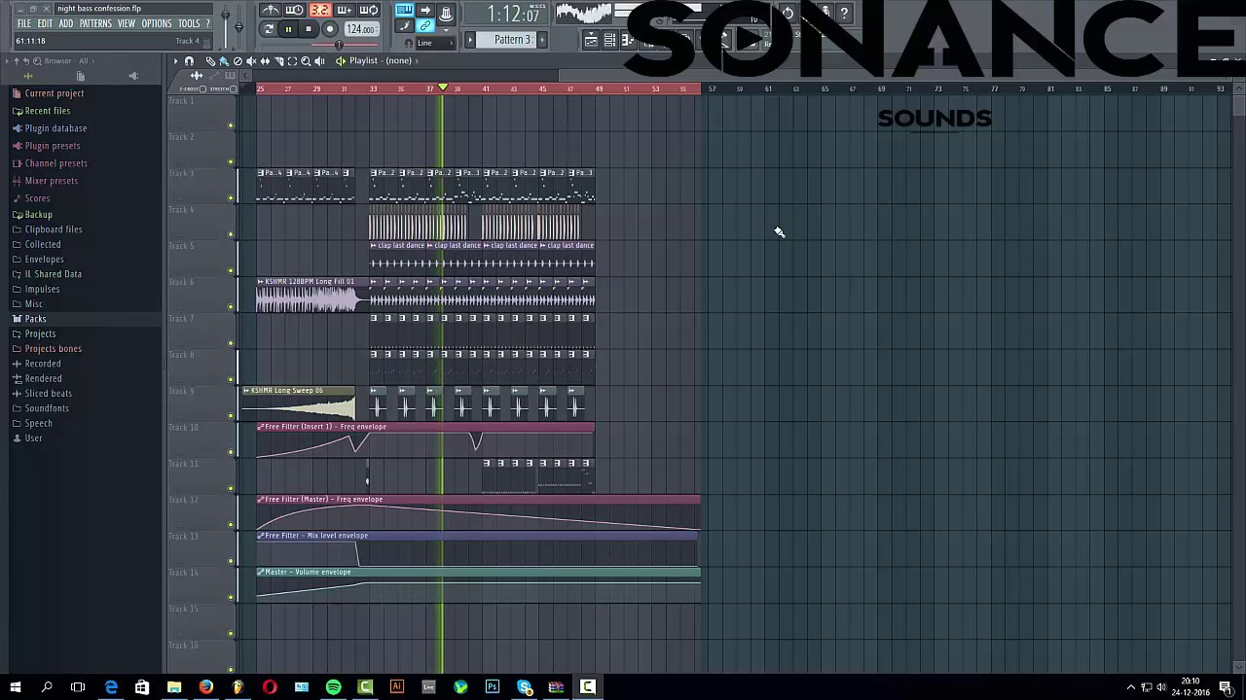1246x700 pixels.
Task: Open the playlist options arrow menu
Action: coord(176,60)
